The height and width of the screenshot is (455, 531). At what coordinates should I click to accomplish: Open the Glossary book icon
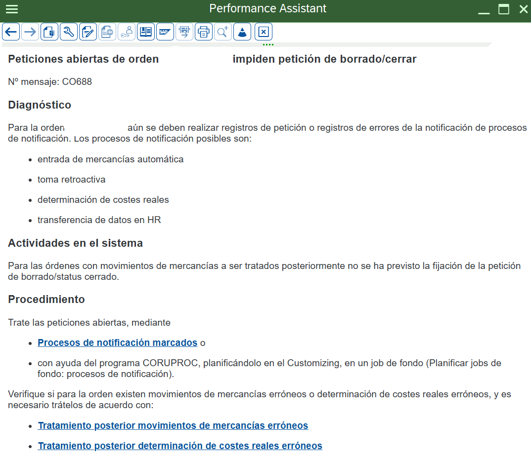[x=146, y=32]
